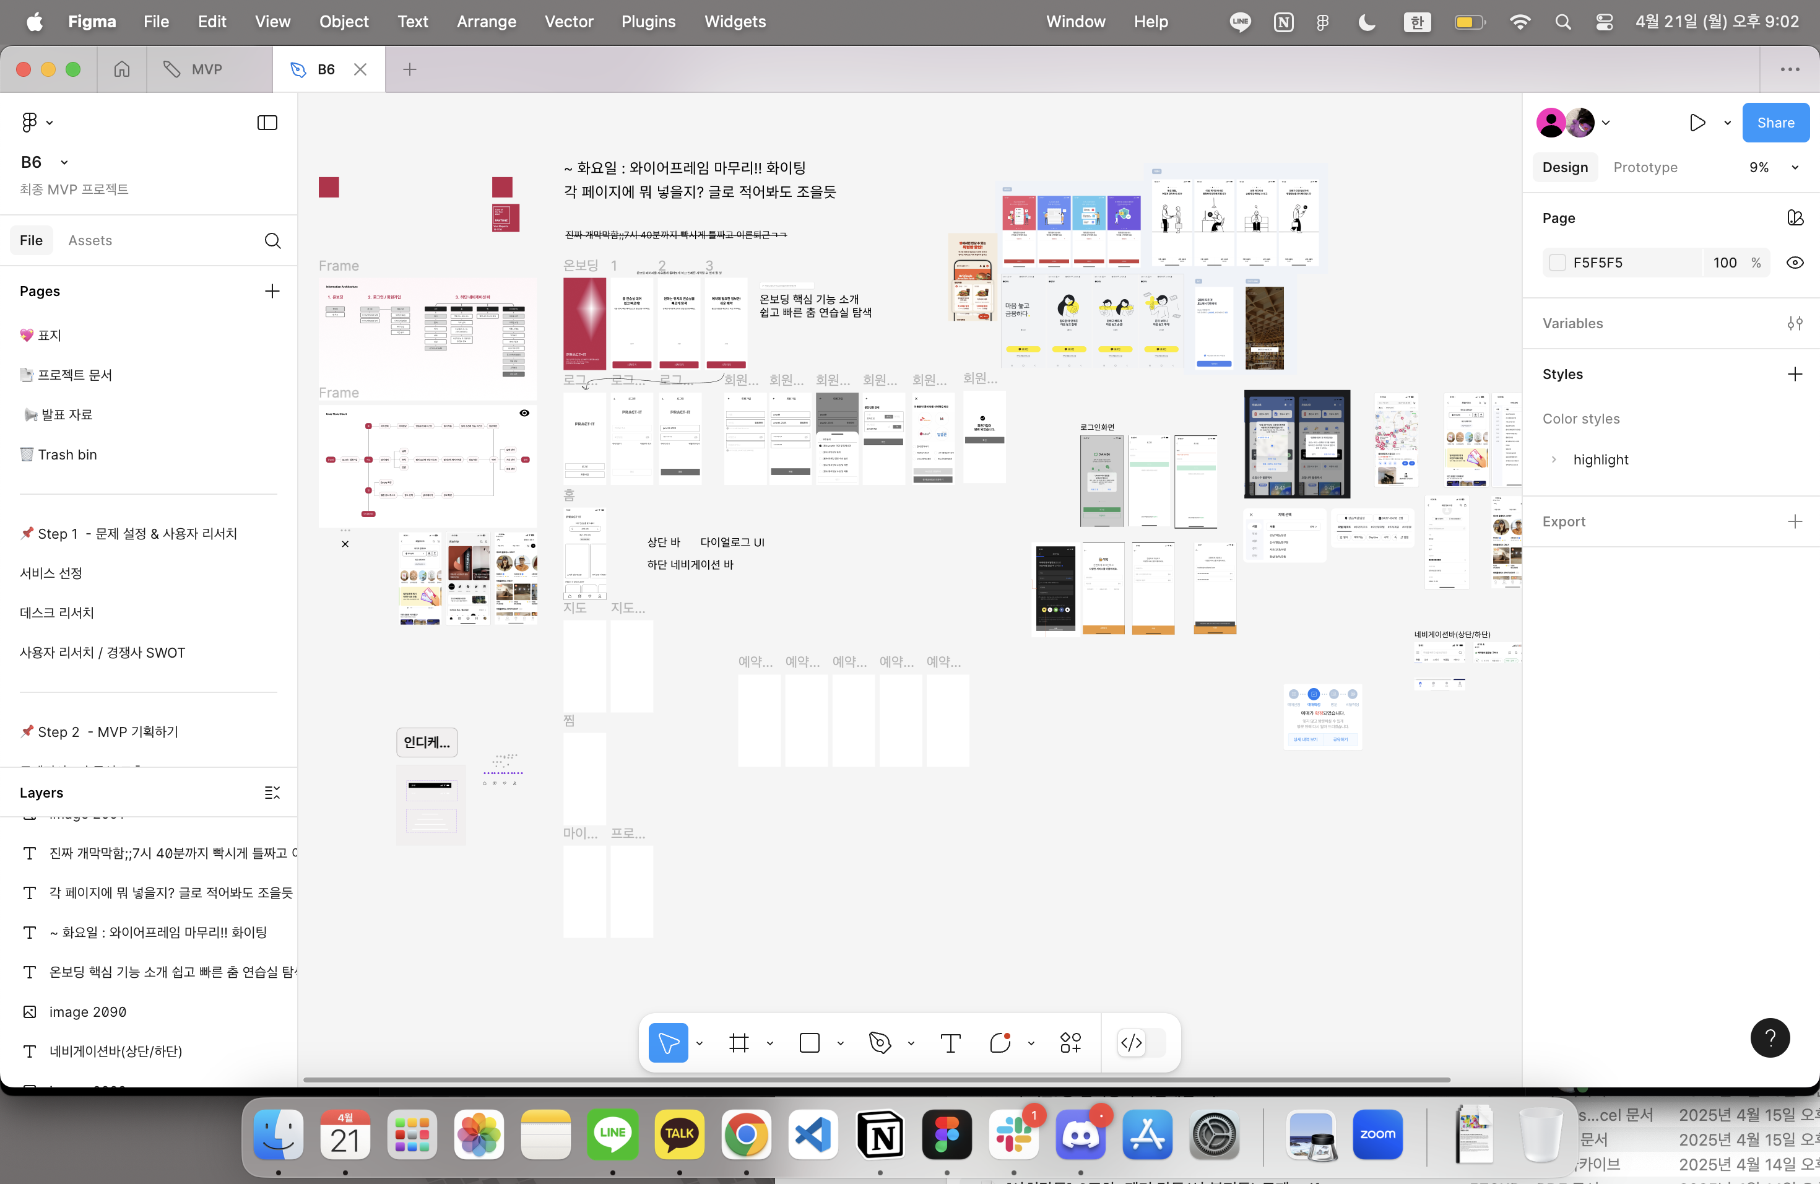The image size is (1820, 1184).
Task: Collapse all layers icon
Action: pos(272,793)
